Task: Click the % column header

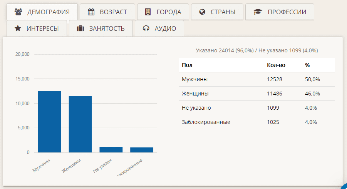Action: (307, 65)
